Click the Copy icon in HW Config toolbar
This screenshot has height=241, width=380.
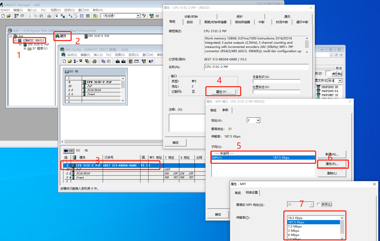(x=103, y=61)
